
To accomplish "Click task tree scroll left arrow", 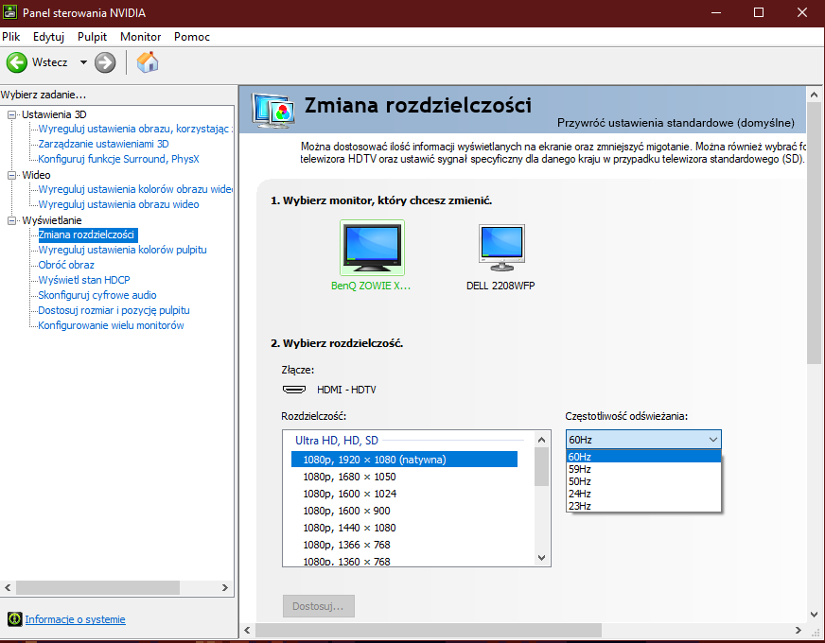I will pos(8,588).
